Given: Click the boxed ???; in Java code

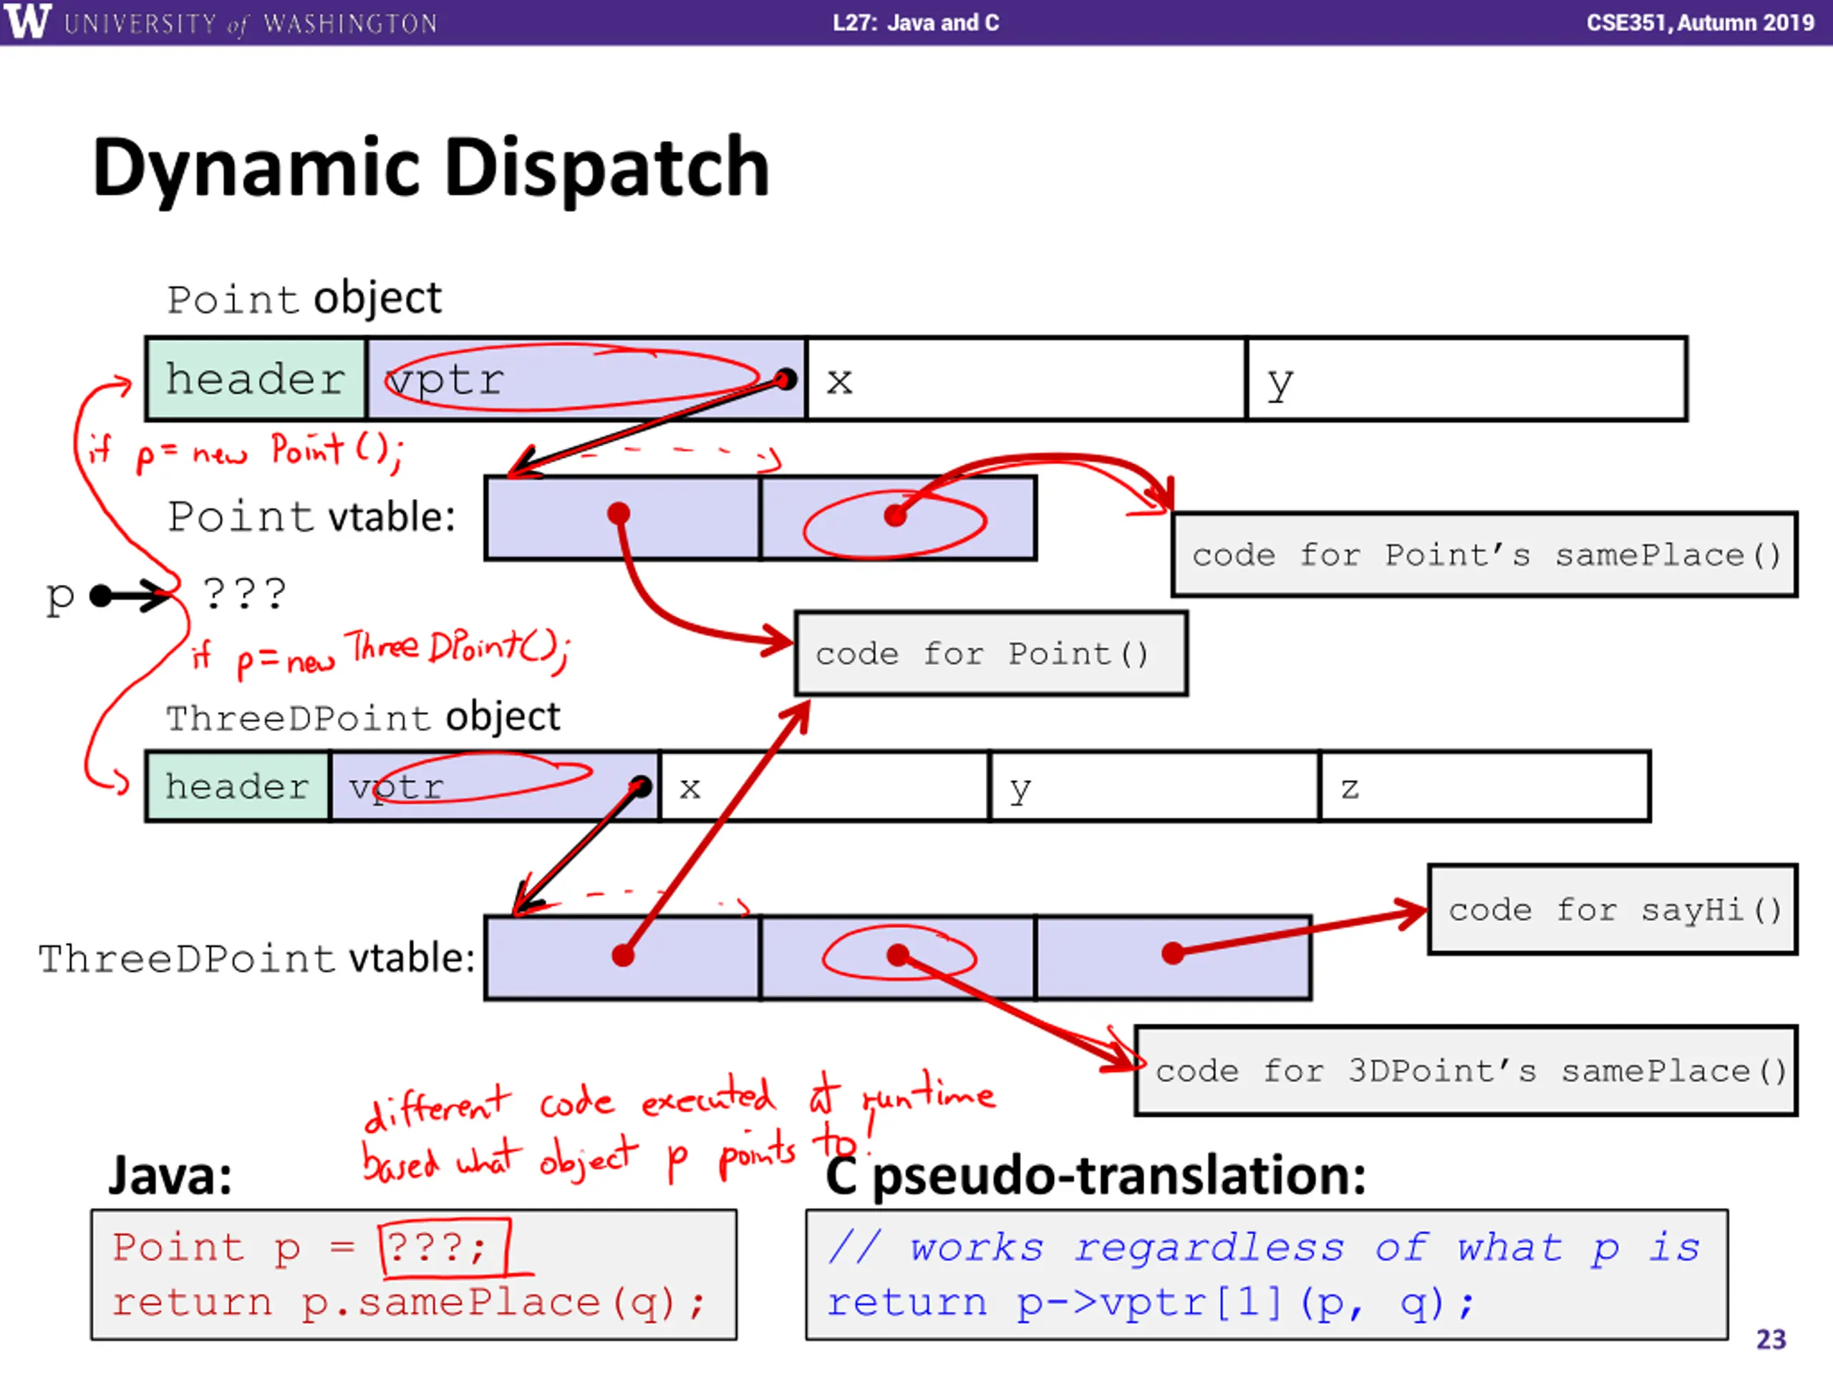Looking at the screenshot, I should click(x=443, y=1247).
